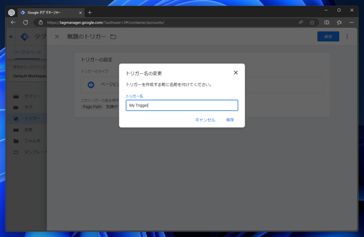Click the blue 保存 button at top right
This screenshot has height=237, width=364.
328,36
